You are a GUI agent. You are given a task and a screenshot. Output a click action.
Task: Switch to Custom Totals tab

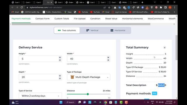coord(62,19)
